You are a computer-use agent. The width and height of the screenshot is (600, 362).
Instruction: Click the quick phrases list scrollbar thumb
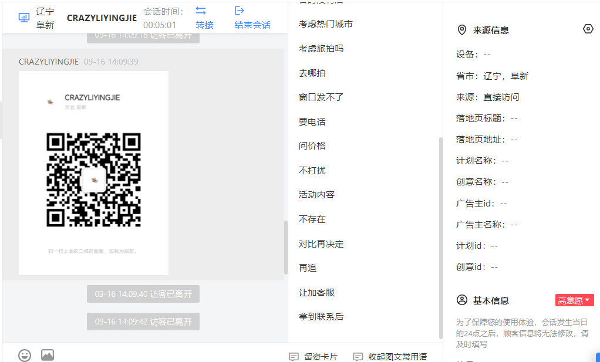tap(441, 238)
